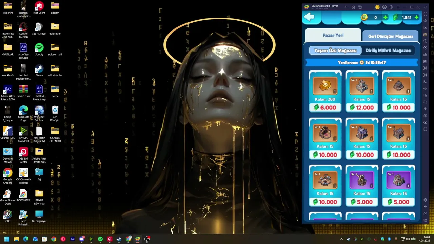Open the Goose Goose Duck desktop shortcut
Viewport: 434px width, 244px height.
[7, 197]
